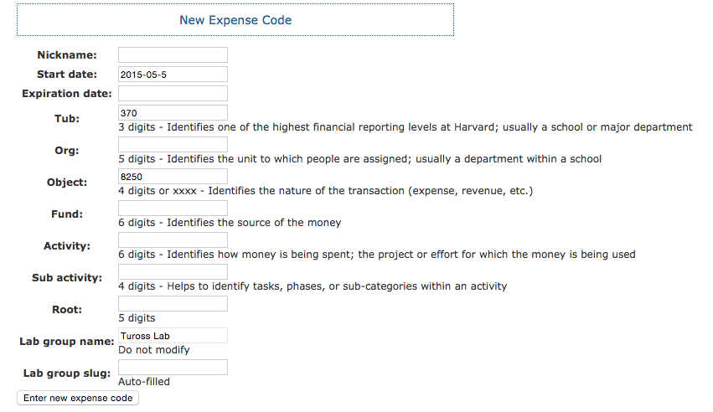Focus the Start date field
Image resolution: width=713 pixels, height=412 pixels.
pos(173,74)
